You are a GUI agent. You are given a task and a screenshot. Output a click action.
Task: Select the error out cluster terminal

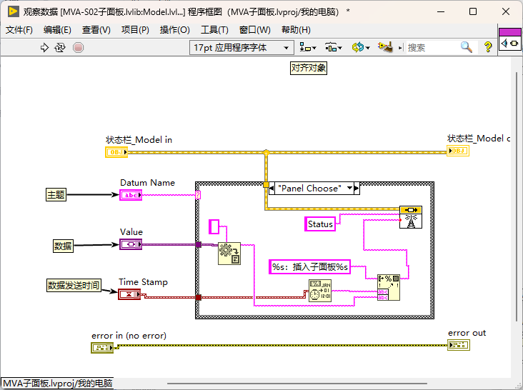pyautogui.click(x=459, y=345)
